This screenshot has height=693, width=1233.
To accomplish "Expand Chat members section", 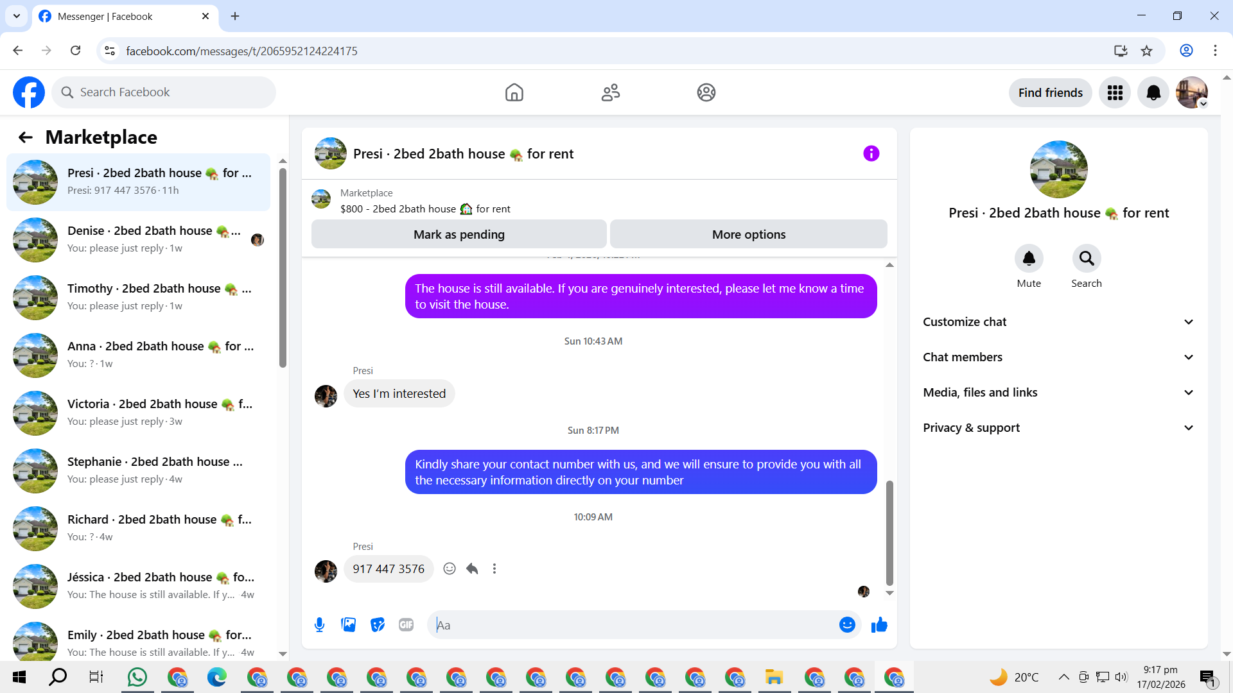I will click(x=1058, y=357).
